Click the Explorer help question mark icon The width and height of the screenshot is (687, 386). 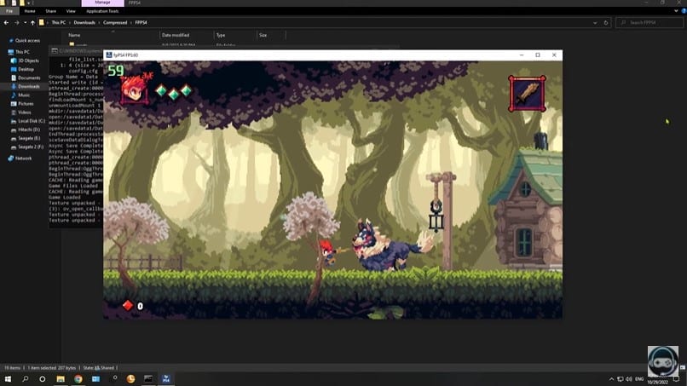pyautogui.click(x=682, y=11)
